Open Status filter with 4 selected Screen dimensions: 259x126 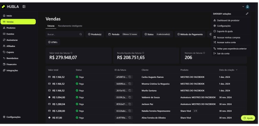(x=158, y=34)
